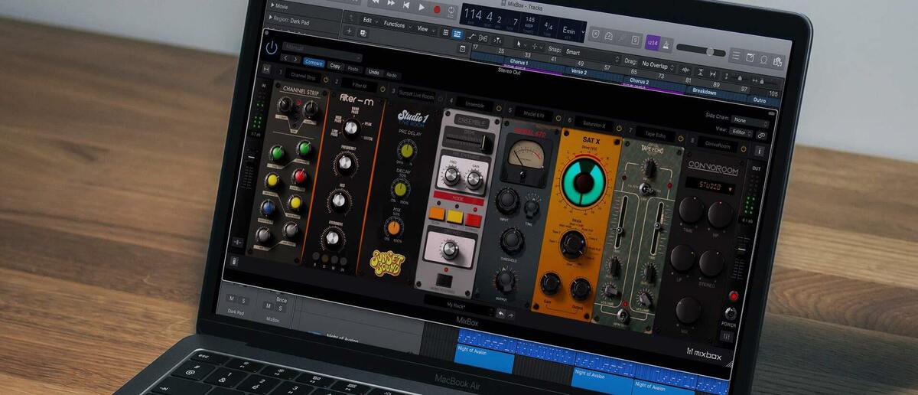
Task: Click the Model 670 input knob
Action: coord(506,201)
